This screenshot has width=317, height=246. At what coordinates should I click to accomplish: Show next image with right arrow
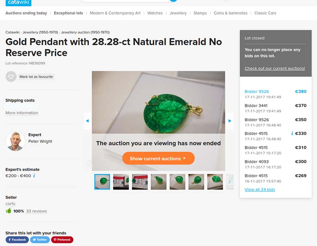(230, 121)
